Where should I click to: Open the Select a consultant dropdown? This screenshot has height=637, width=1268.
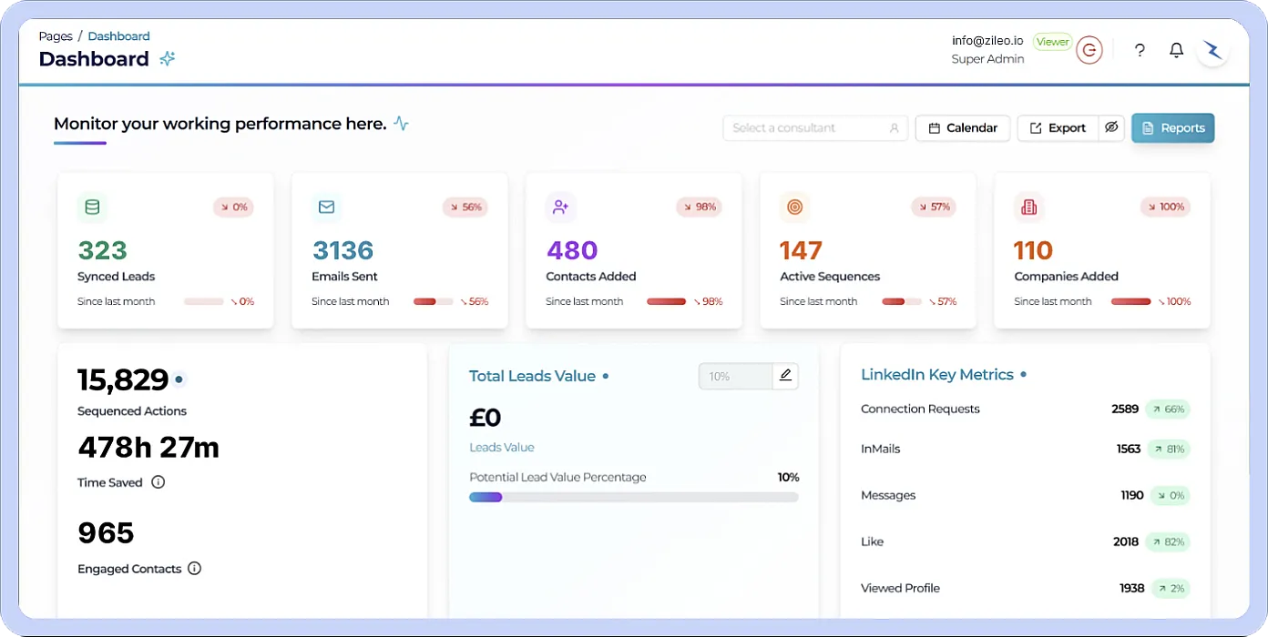pos(814,128)
